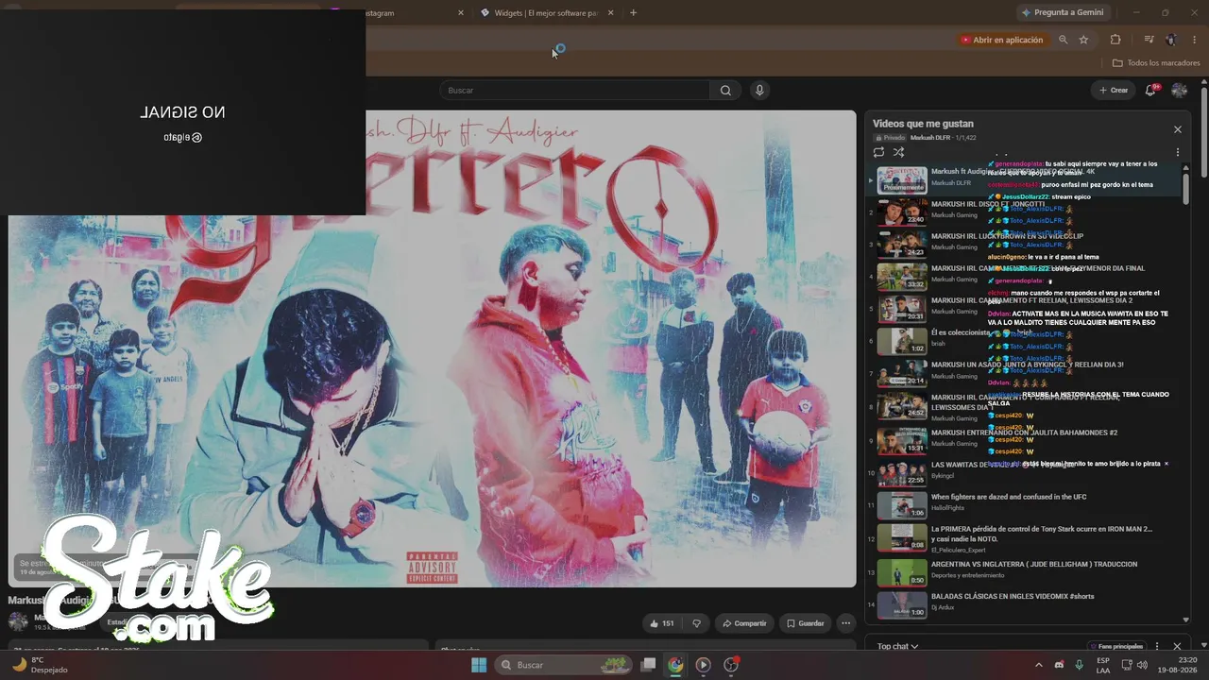Open YouTube notifications bell
The image size is (1209, 680).
pyautogui.click(x=1150, y=91)
